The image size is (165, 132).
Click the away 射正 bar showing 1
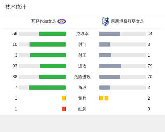[105, 55]
